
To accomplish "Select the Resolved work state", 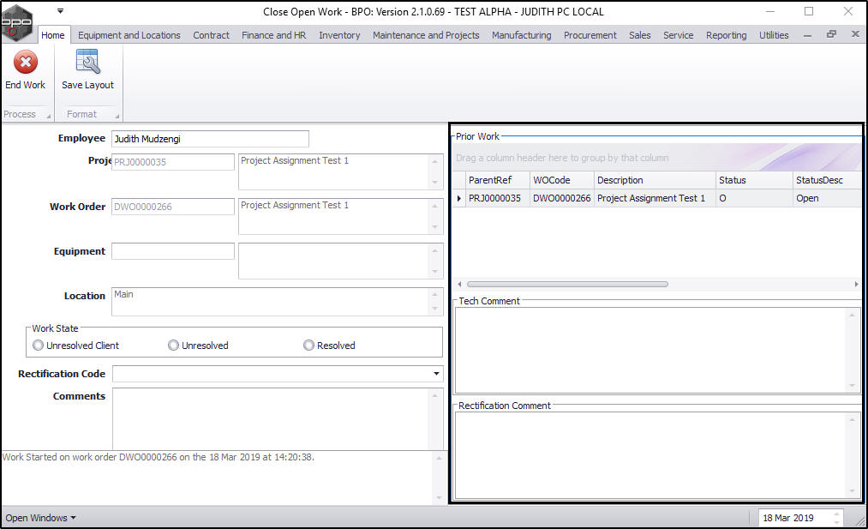I will click(308, 346).
